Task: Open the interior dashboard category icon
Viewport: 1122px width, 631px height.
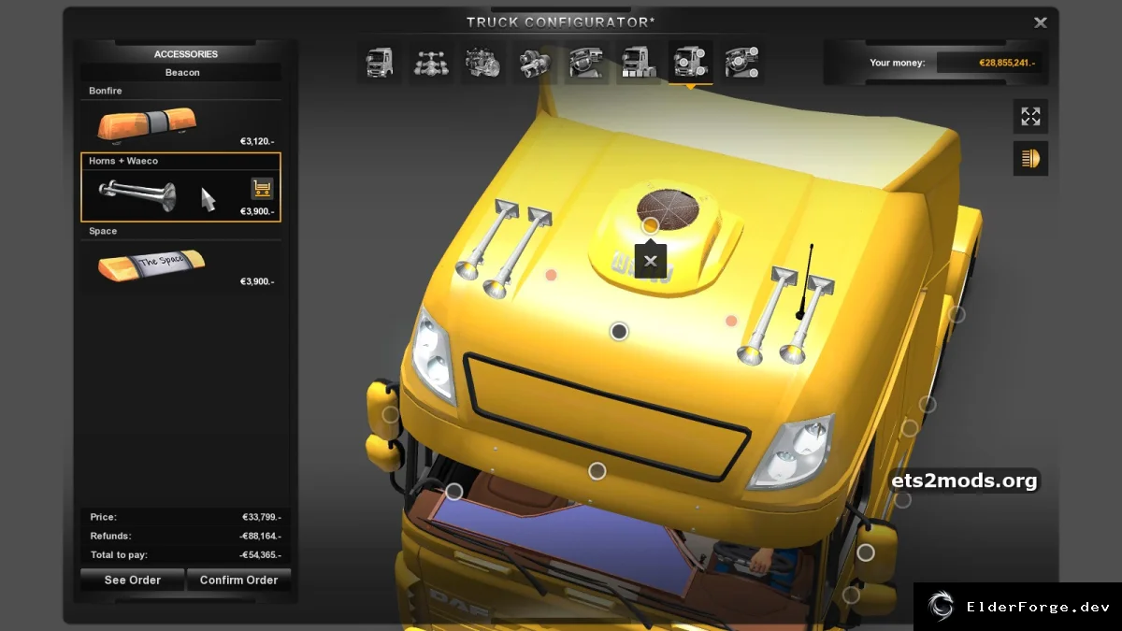Action: click(x=587, y=63)
